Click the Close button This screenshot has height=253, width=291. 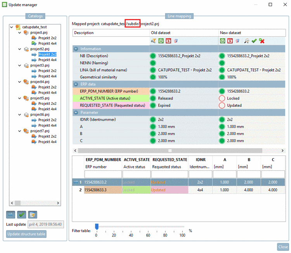[x=283, y=247]
